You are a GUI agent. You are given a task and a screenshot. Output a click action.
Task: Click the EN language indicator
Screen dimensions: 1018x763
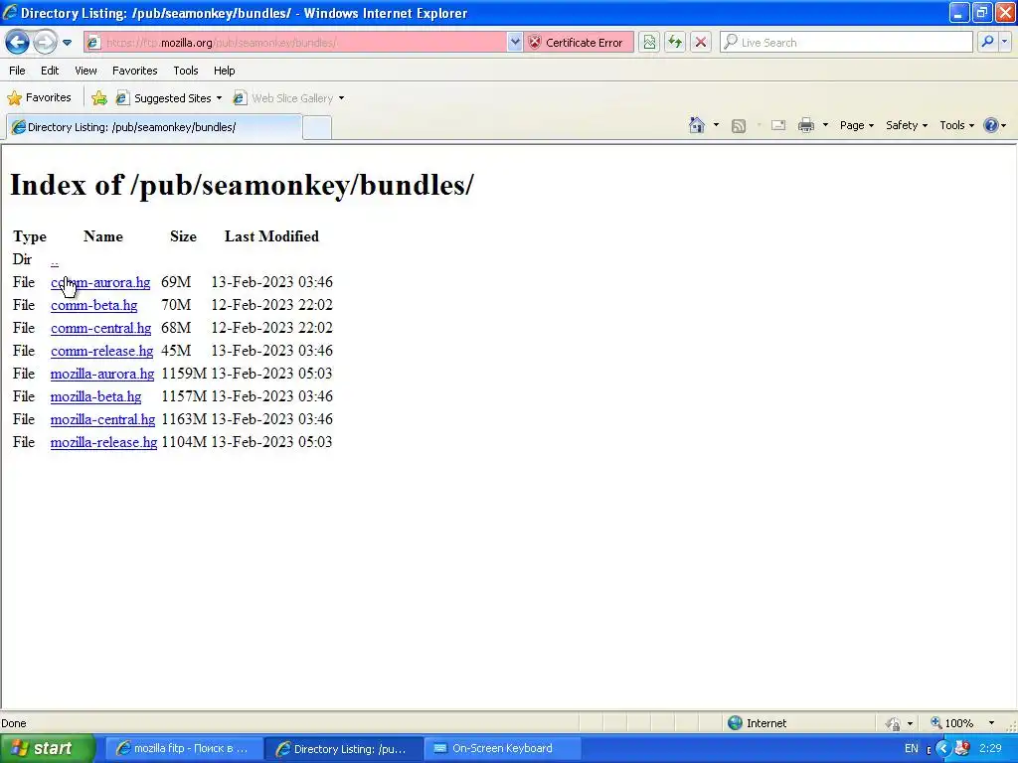tap(912, 748)
